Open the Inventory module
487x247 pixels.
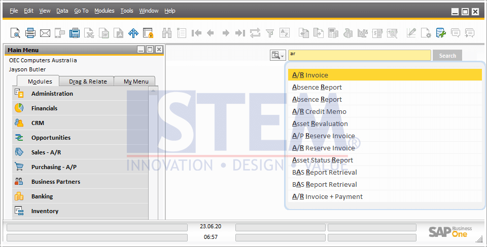pyautogui.click(x=80, y=211)
